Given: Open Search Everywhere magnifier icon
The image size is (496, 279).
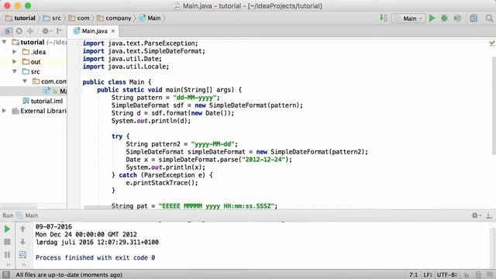Looking at the screenshot, I should [489, 18].
